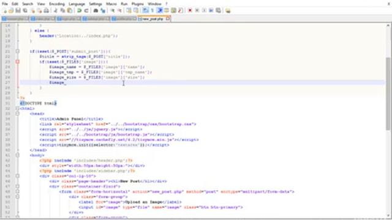The height and width of the screenshot is (220, 392).
Task: Click the Open file folder icon
Action: coord(11,10)
